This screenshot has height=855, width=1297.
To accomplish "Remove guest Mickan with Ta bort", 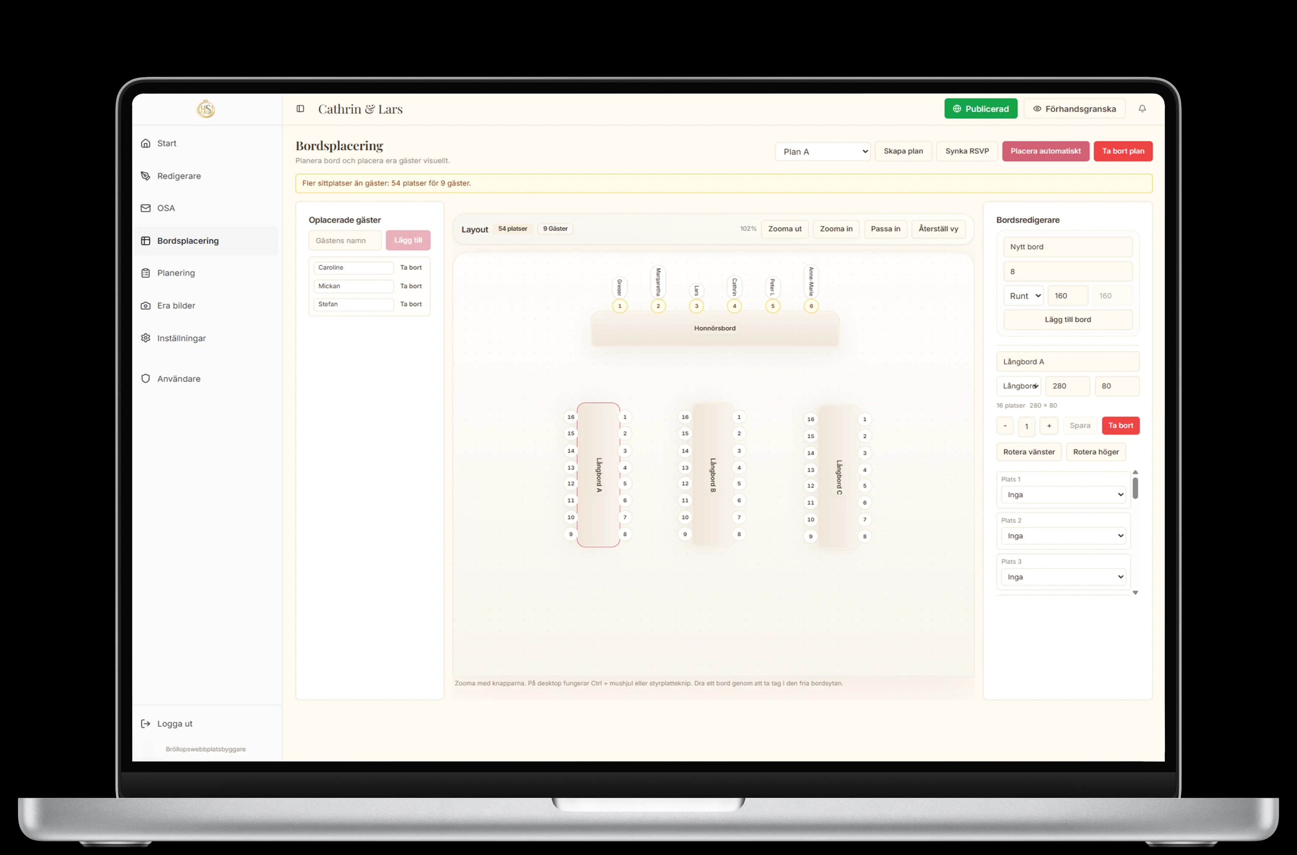I will tap(411, 286).
